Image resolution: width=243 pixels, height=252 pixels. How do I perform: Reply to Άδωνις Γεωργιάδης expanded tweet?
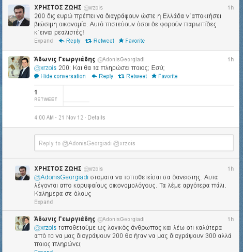(x=102, y=76)
